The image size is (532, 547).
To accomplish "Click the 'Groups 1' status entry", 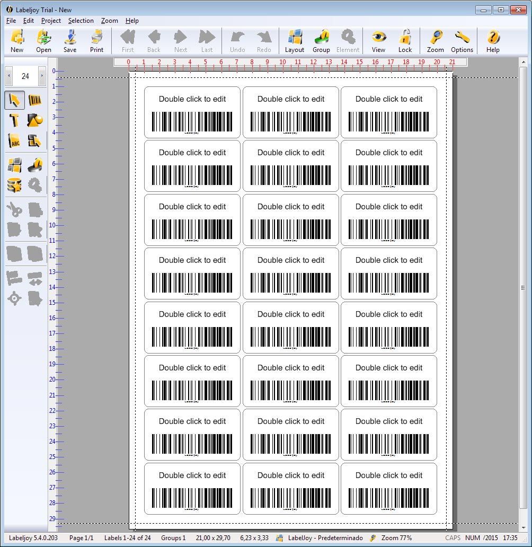I will pos(173,538).
